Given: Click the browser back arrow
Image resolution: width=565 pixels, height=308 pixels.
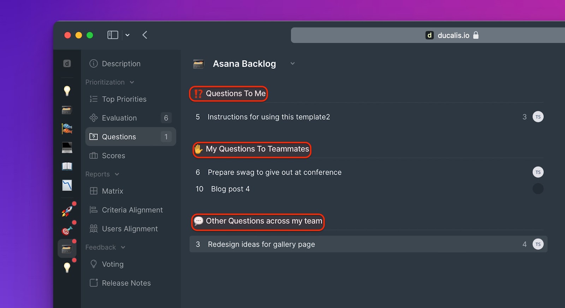Looking at the screenshot, I should pos(145,35).
